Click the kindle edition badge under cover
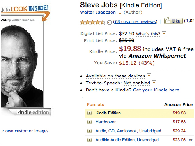 pyautogui.click(x=33, y=113)
